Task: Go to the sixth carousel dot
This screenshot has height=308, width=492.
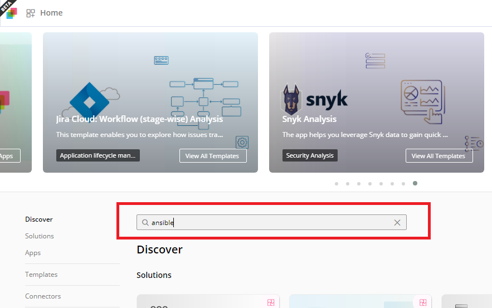Action: click(392, 184)
